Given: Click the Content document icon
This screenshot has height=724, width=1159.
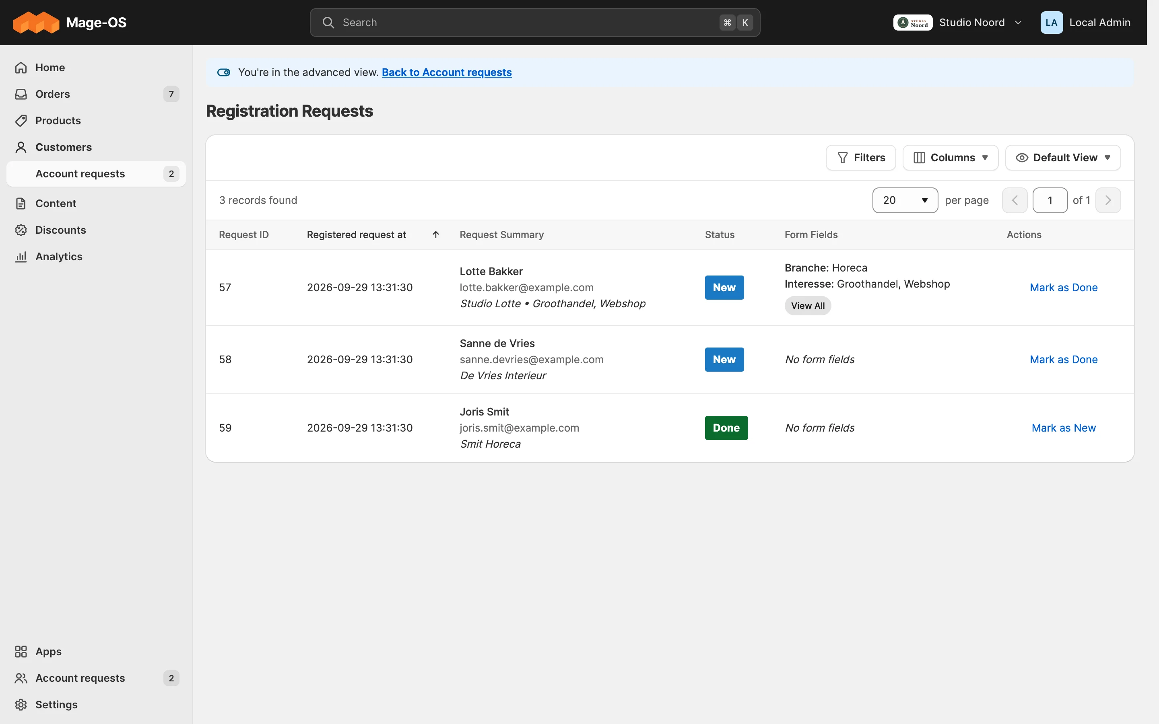Looking at the screenshot, I should [x=21, y=204].
